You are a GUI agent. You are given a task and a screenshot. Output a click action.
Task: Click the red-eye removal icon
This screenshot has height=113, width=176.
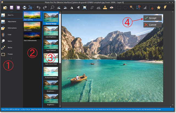point(112,8)
